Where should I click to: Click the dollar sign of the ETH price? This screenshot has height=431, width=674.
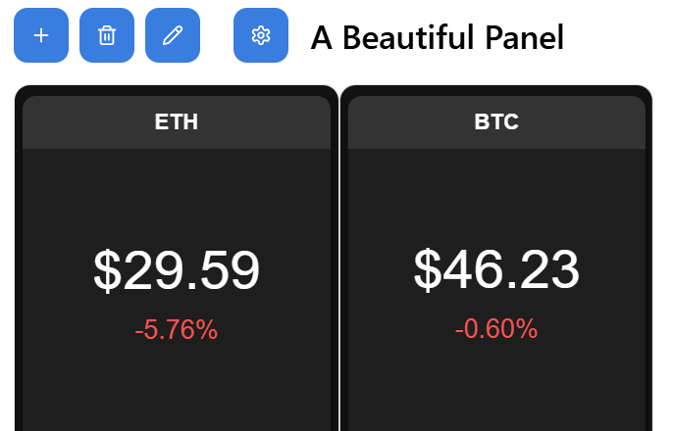pyautogui.click(x=106, y=271)
